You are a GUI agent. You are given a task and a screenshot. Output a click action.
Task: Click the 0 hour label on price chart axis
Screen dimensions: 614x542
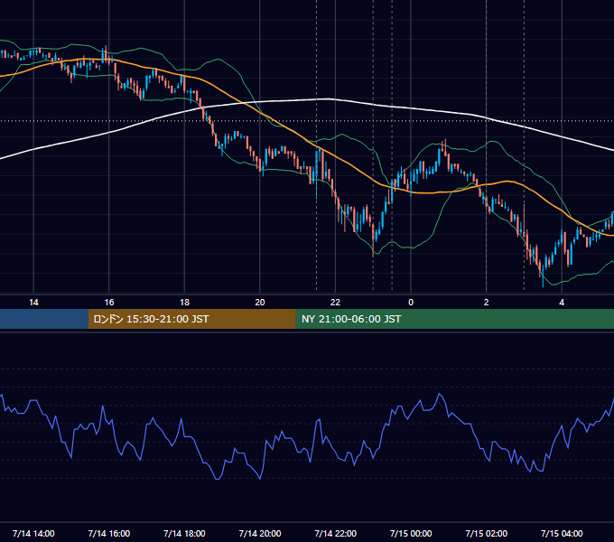click(411, 303)
